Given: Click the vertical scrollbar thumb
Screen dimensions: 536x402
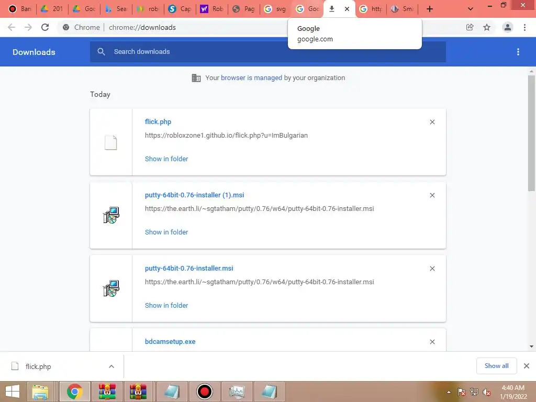Looking at the screenshot, I should pyautogui.click(x=531, y=133).
